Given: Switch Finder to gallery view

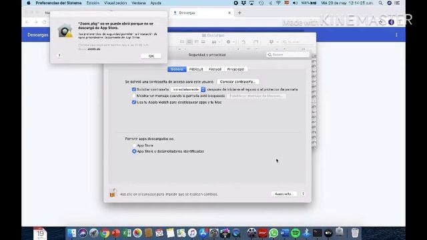Looking at the screenshot, I should click(x=203, y=42).
